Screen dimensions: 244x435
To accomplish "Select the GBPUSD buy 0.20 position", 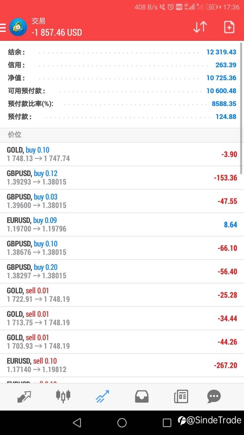I will click(x=122, y=272).
